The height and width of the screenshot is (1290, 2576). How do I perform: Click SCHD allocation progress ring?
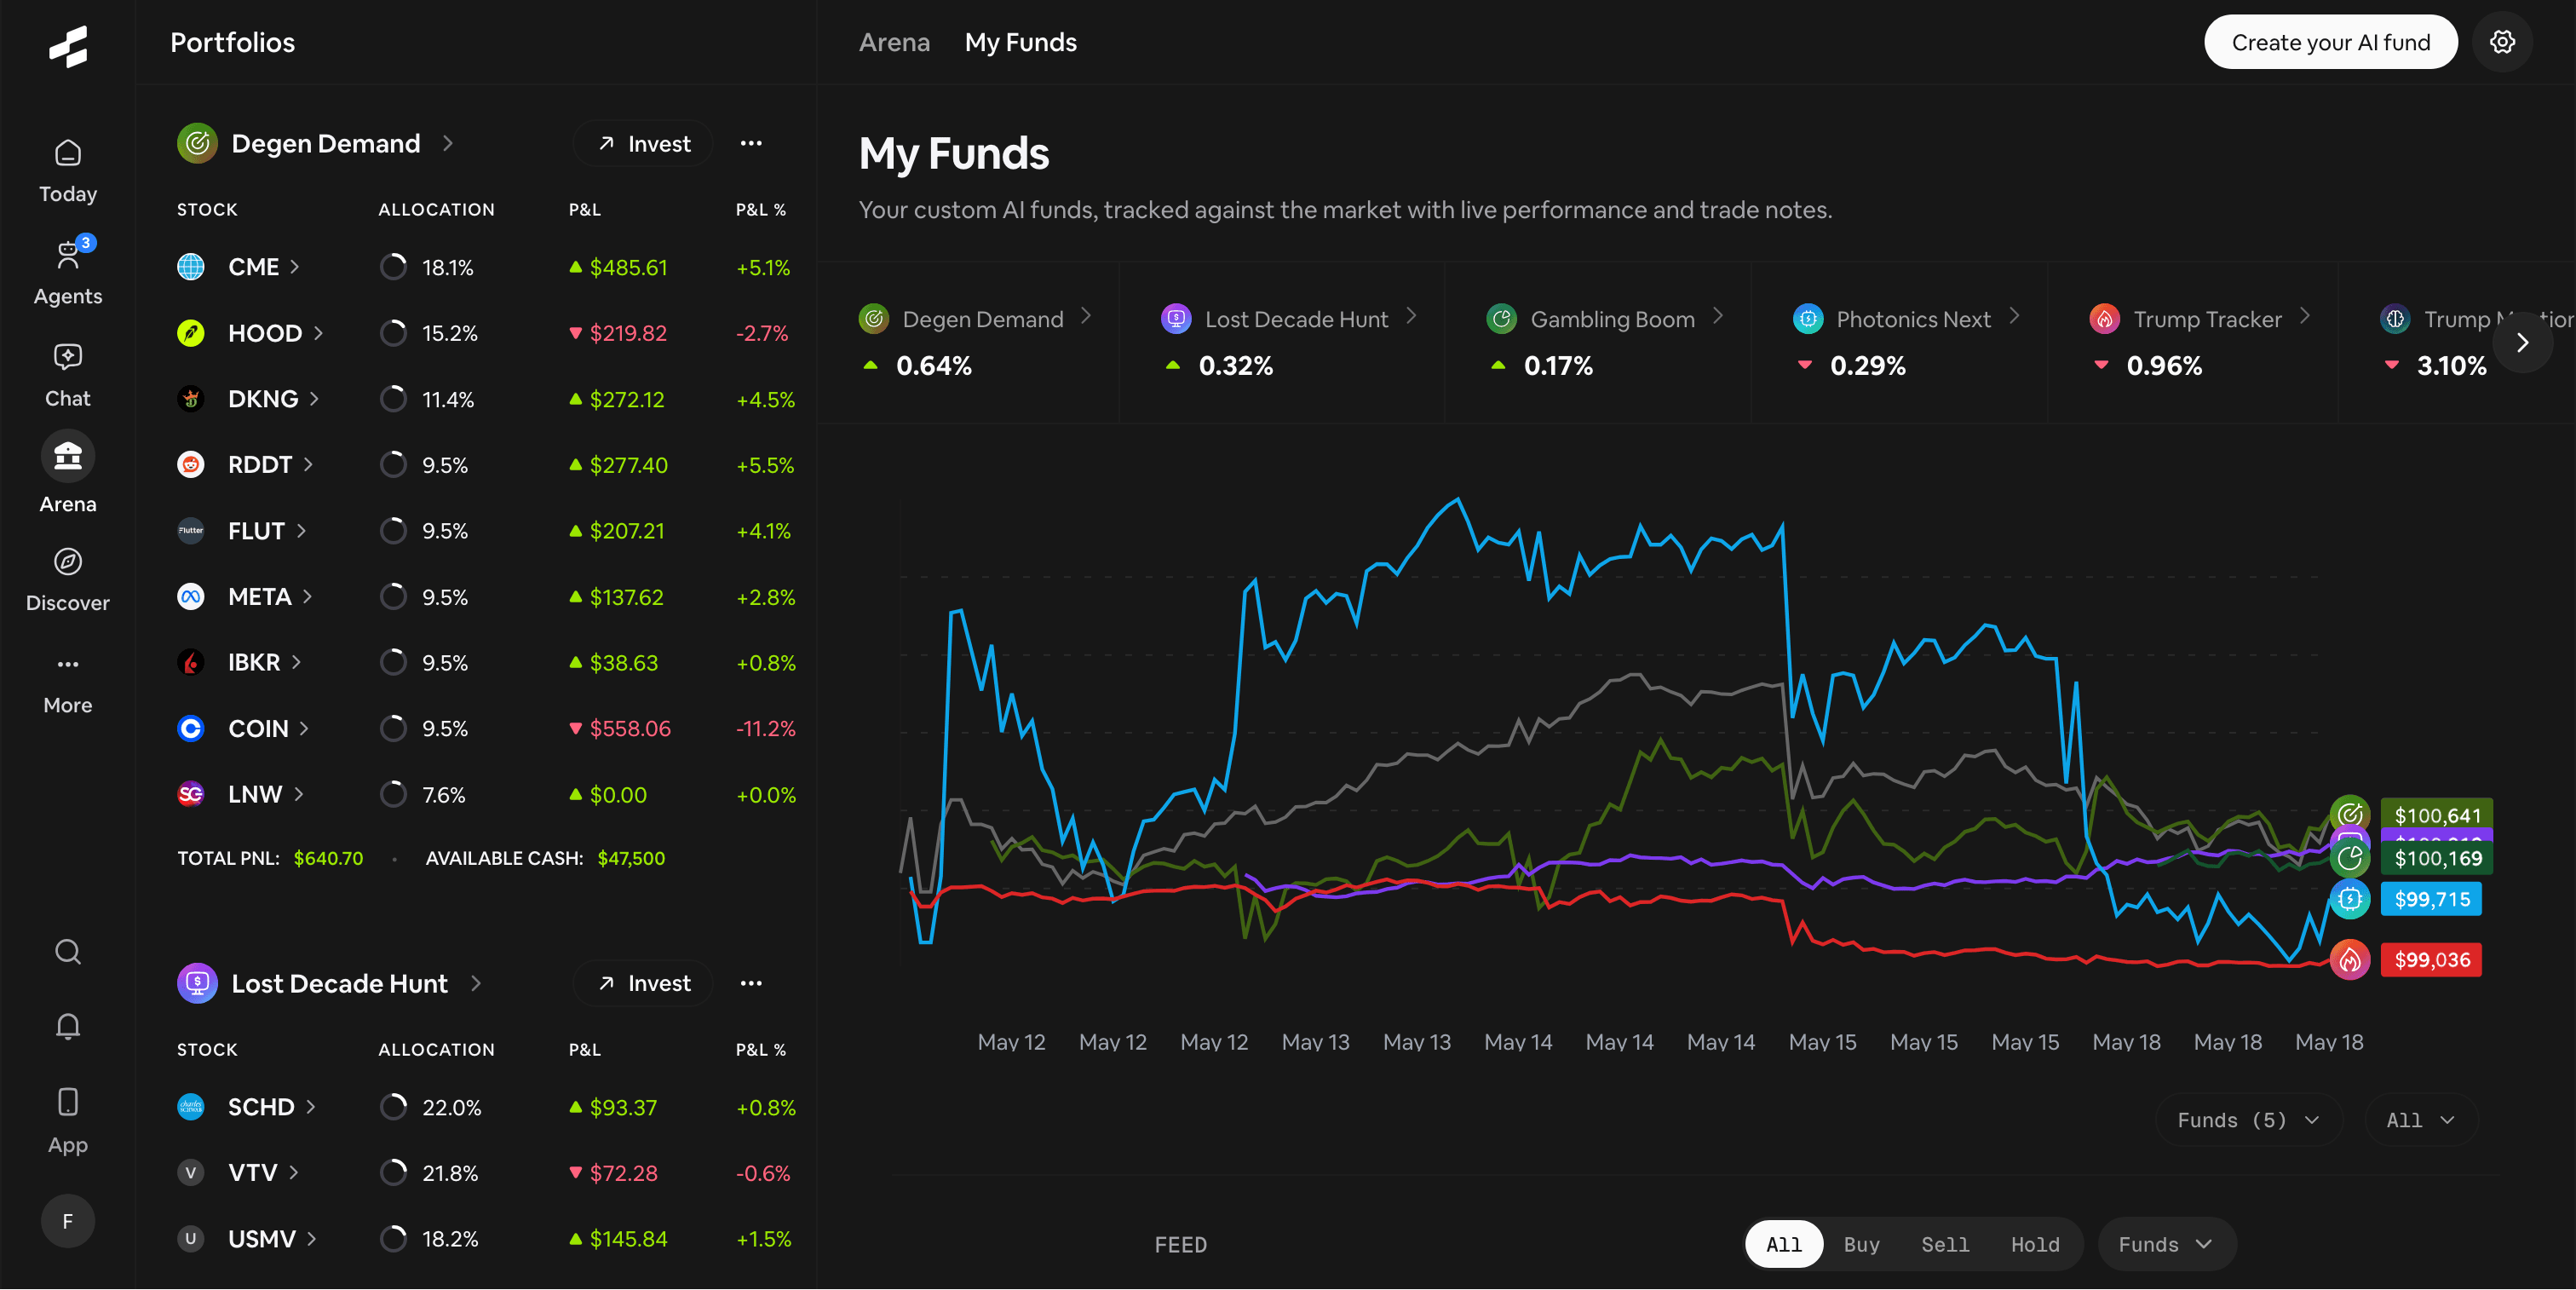tap(393, 1107)
